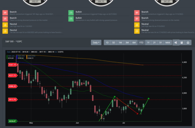Click the first red Bearish message icon
195x128 pixels.
pyautogui.click(x=5, y=13)
